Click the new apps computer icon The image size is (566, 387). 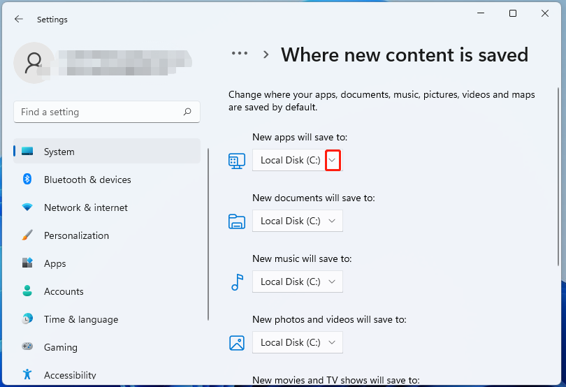click(x=237, y=161)
